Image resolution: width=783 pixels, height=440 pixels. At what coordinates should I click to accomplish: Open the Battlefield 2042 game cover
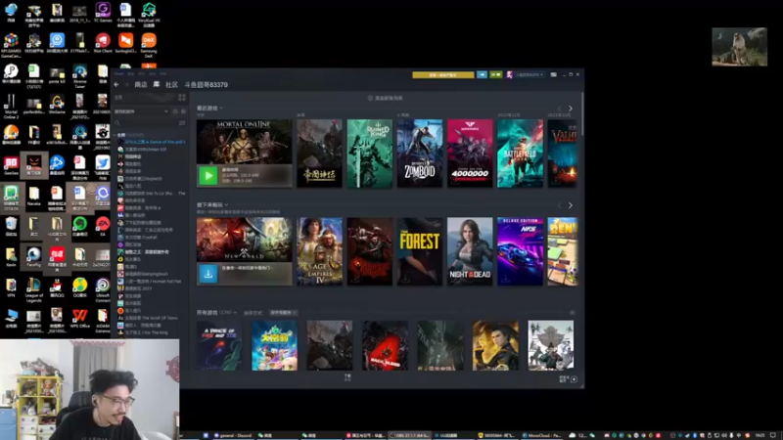pos(520,154)
